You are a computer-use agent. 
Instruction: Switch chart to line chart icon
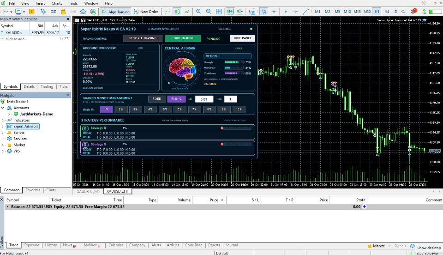pyautogui.click(x=187, y=12)
